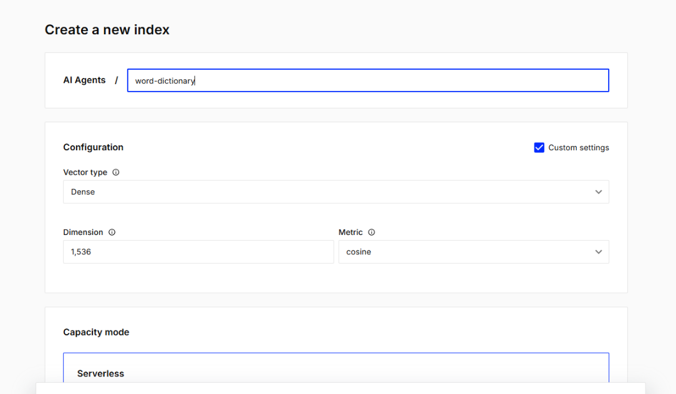Click the AI Agents project breadcrumb
The height and width of the screenshot is (394, 676).
coord(84,80)
